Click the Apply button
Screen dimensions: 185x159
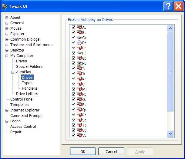pos(140,151)
